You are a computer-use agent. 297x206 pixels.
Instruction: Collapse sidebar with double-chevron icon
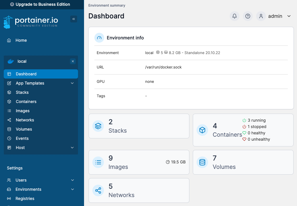point(74,19)
